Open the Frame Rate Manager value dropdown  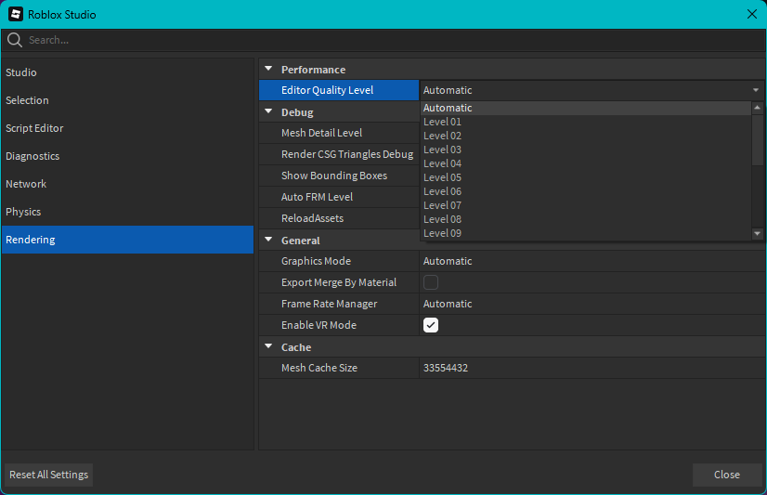(x=591, y=304)
